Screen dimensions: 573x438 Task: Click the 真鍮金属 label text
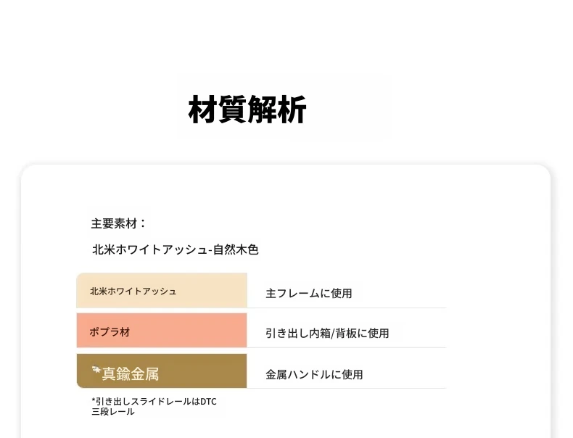point(131,374)
